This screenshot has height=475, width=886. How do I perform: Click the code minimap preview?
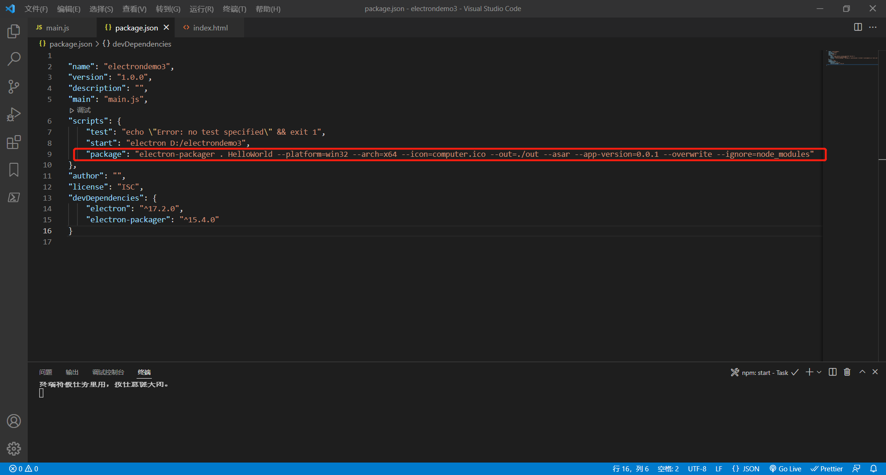click(851, 59)
